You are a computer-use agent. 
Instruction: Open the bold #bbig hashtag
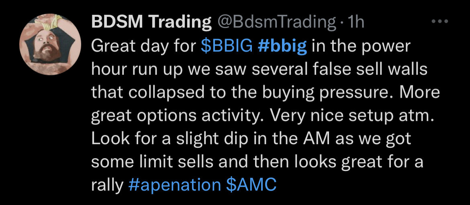(282, 46)
